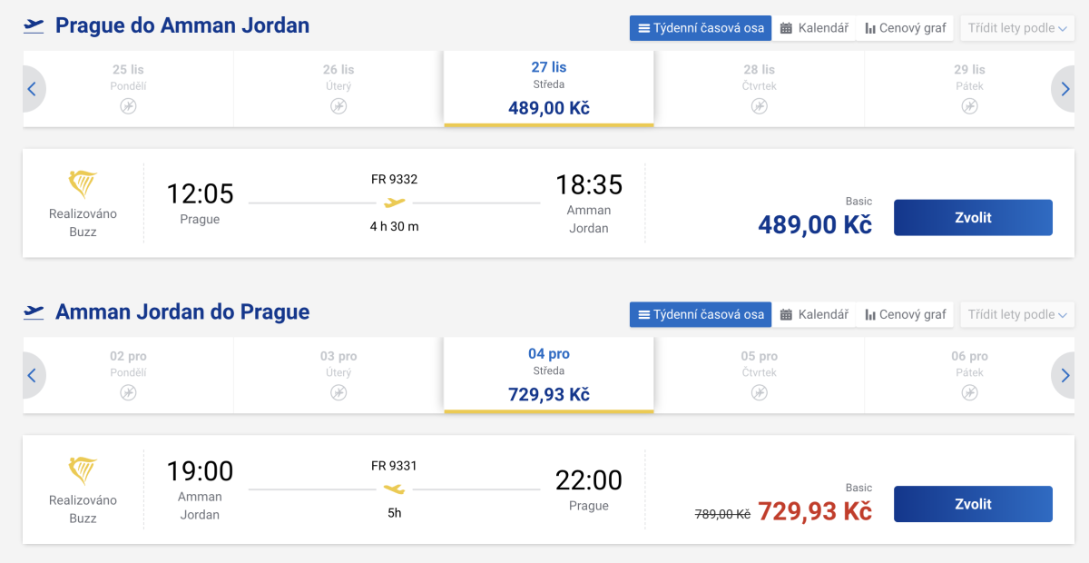Click the Ryanair harp logo for flight FR 9331
The height and width of the screenshot is (563, 1089).
click(83, 470)
